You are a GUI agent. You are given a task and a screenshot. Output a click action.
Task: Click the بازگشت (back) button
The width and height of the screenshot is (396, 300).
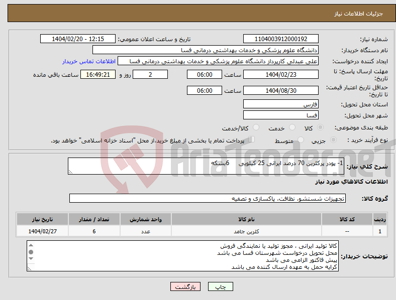click(185, 286)
